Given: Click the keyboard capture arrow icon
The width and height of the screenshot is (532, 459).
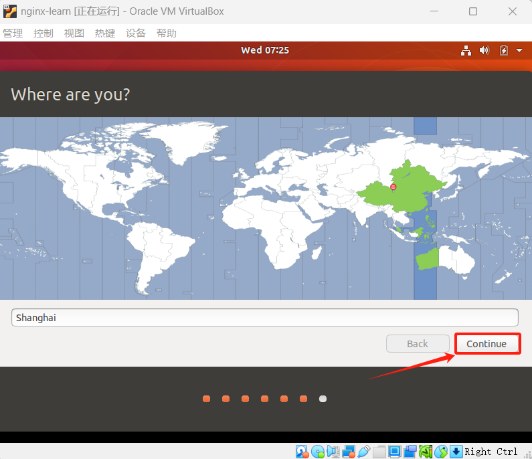Looking at the screenshot, I should (456, 452).
